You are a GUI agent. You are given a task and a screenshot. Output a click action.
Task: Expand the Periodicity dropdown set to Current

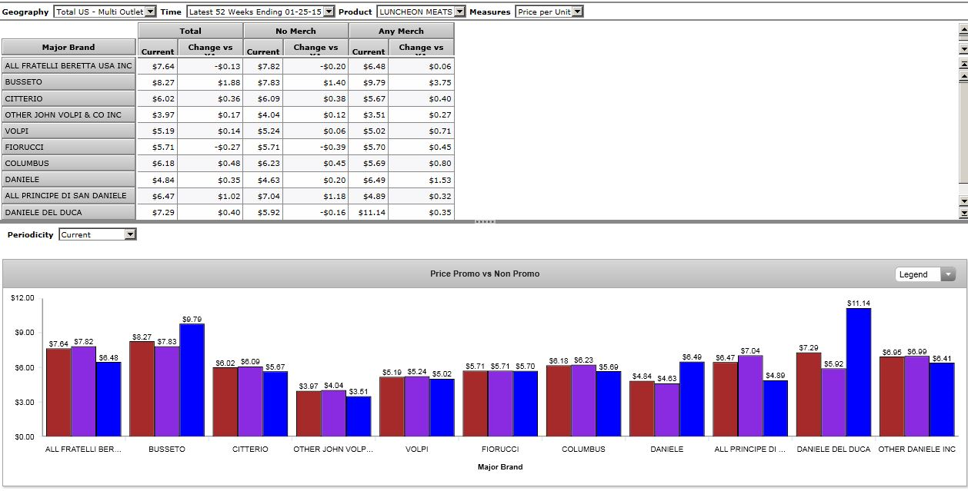click(130, 234)
